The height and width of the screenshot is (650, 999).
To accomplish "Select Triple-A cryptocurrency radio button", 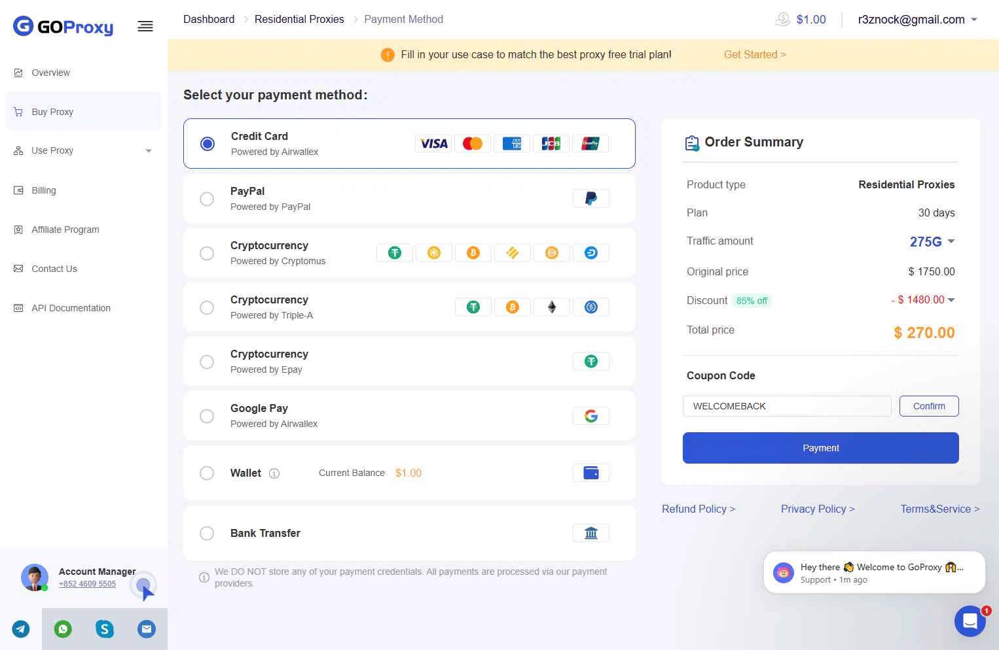I will pyautogui.click(x=207, y=307).
